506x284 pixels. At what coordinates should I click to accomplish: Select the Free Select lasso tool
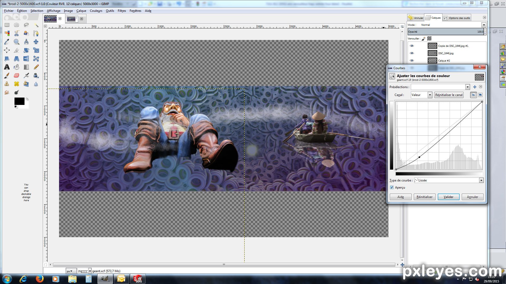click(26, 25)
